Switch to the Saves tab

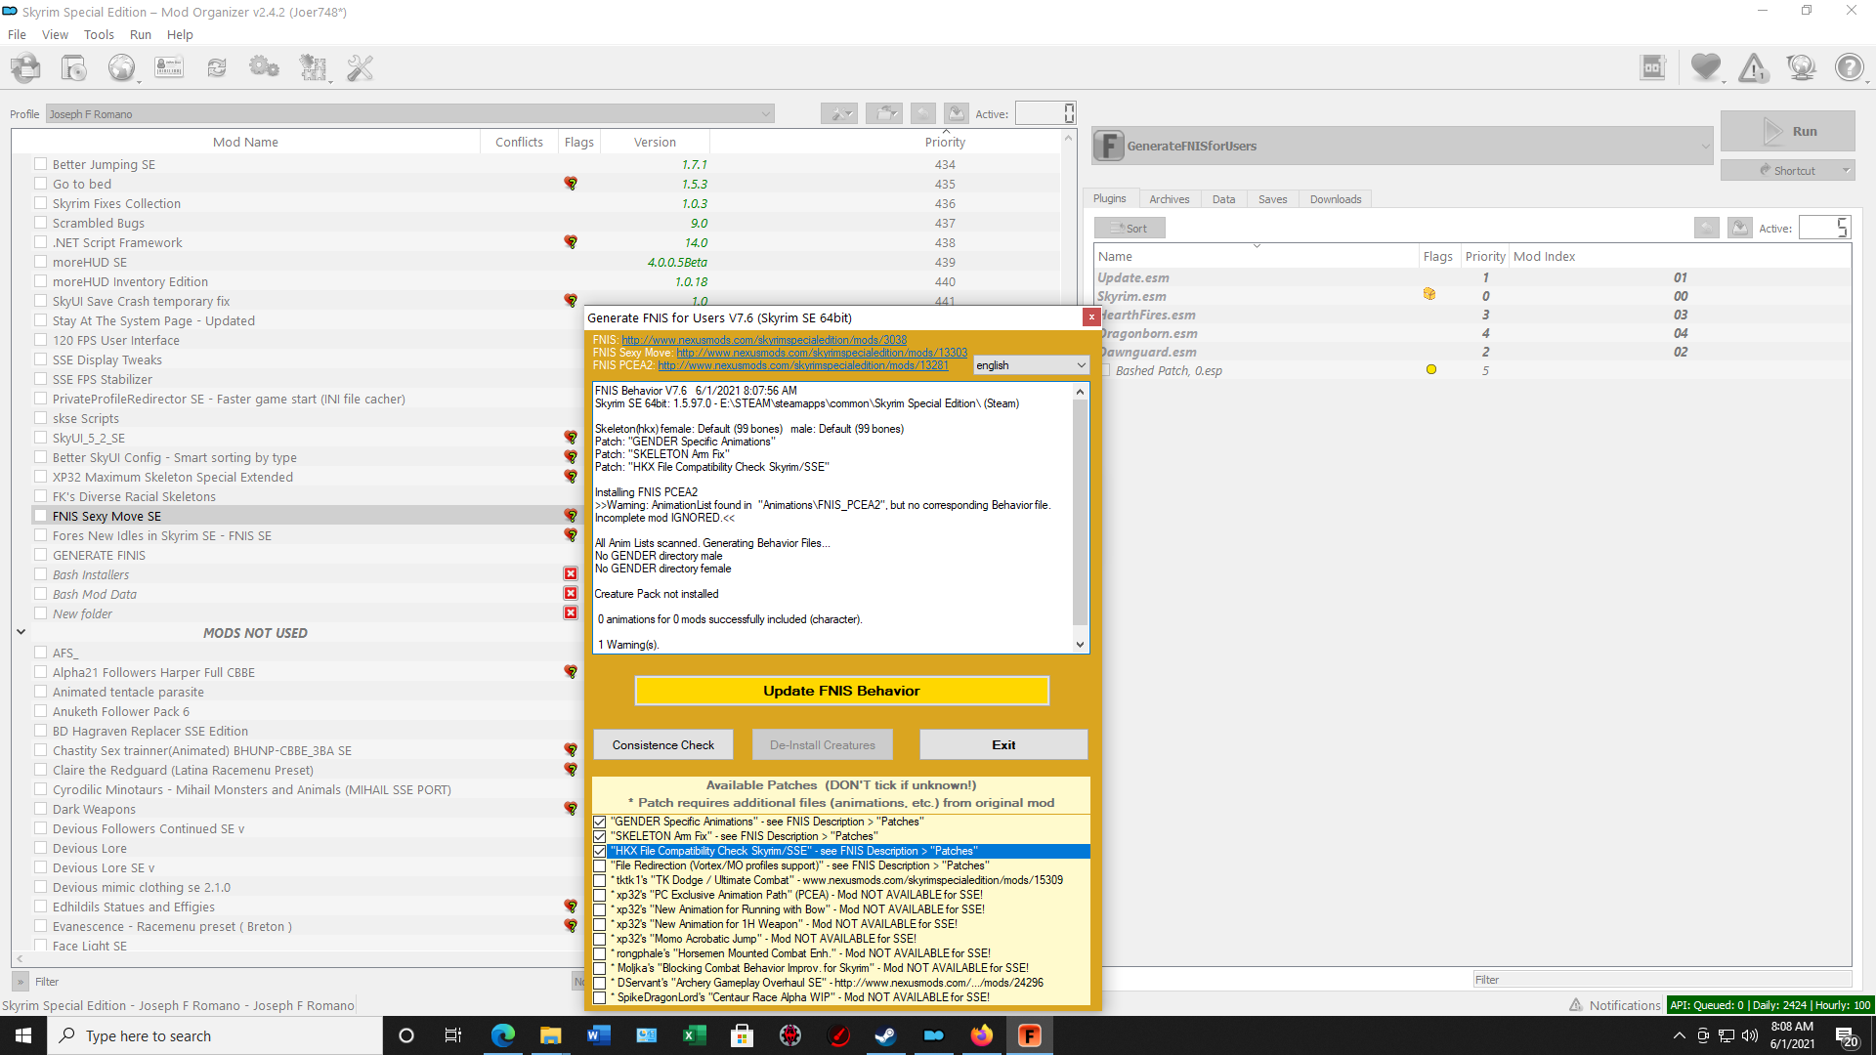pos(1272,199)
